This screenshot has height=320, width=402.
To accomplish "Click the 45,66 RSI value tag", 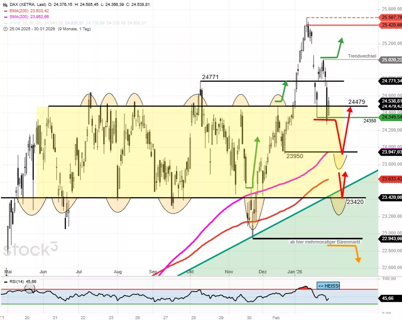I will pos(388,298).
